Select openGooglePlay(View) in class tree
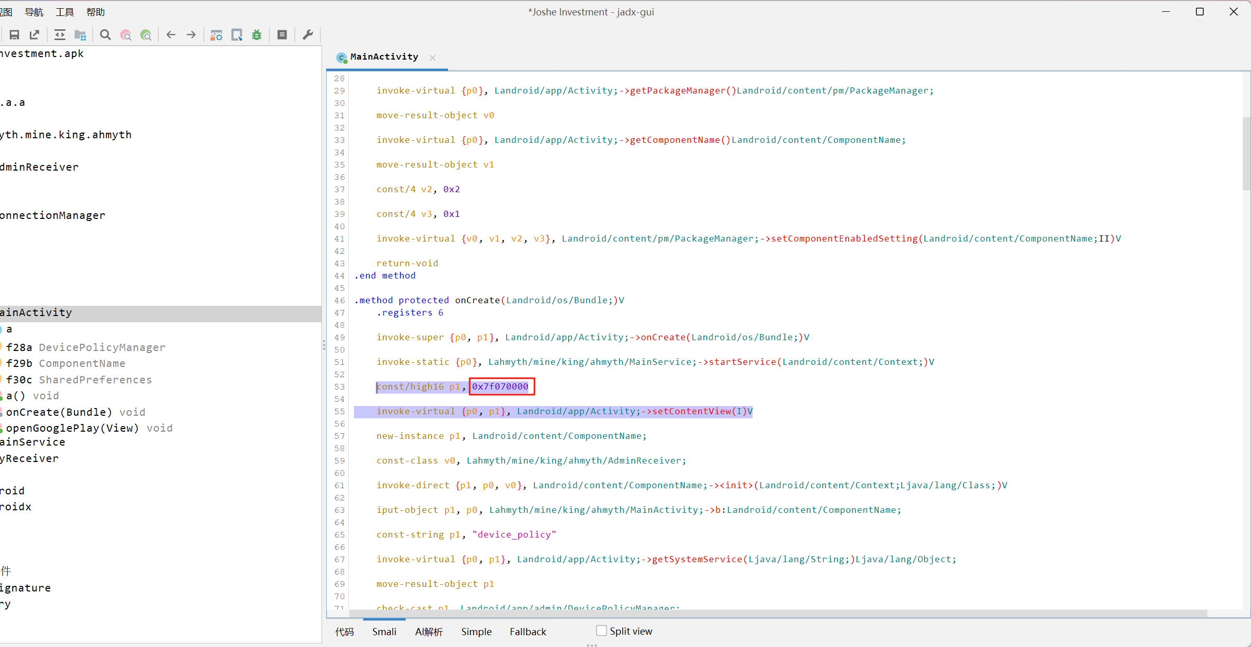Screen dimensions: 1251x647 (72, 428)
